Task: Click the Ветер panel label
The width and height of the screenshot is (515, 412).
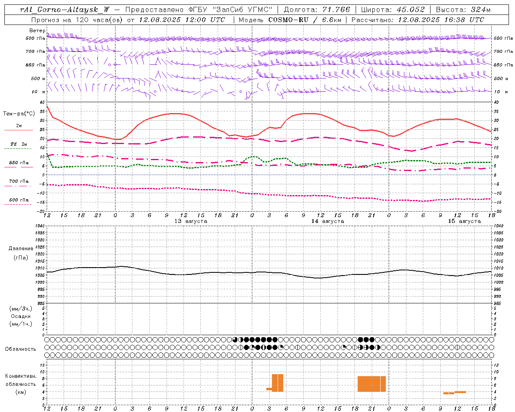Action: point(37,31)
